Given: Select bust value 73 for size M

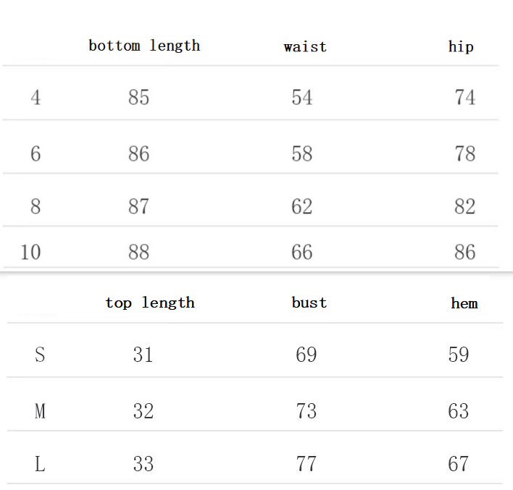Looking at the screenshot, I should (306, 411).
